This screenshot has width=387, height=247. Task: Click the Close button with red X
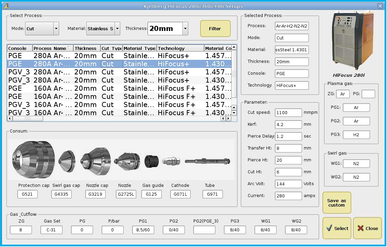tap(368, 228)
